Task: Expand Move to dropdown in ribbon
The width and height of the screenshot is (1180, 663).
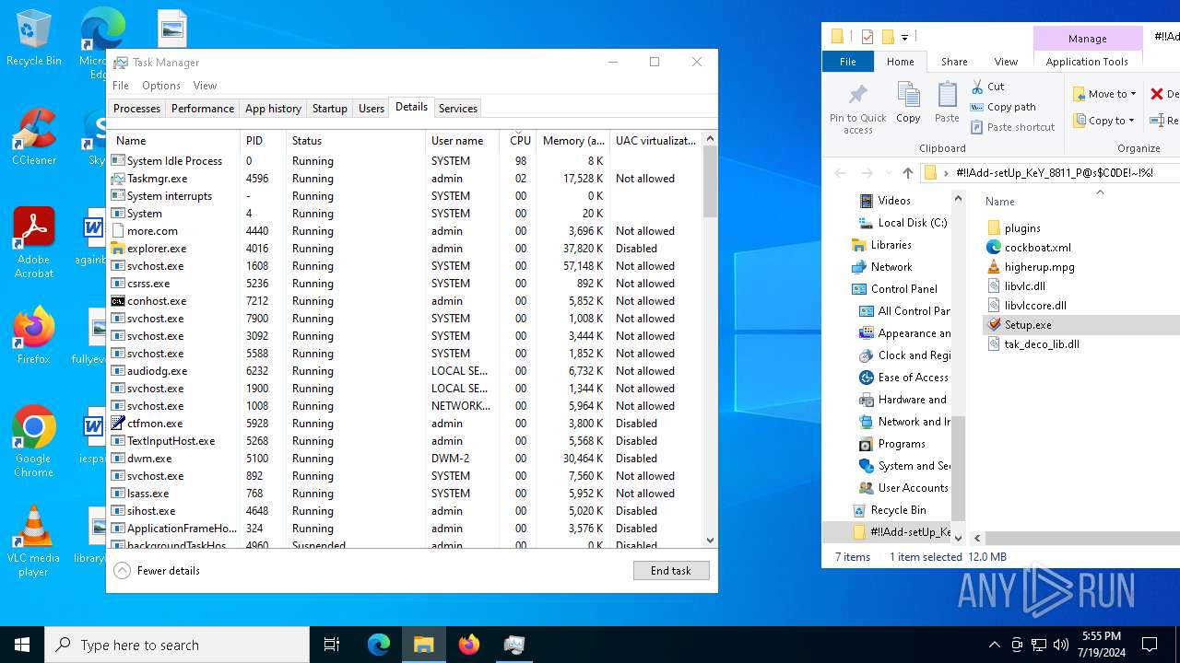Action: click(1104, 94)
